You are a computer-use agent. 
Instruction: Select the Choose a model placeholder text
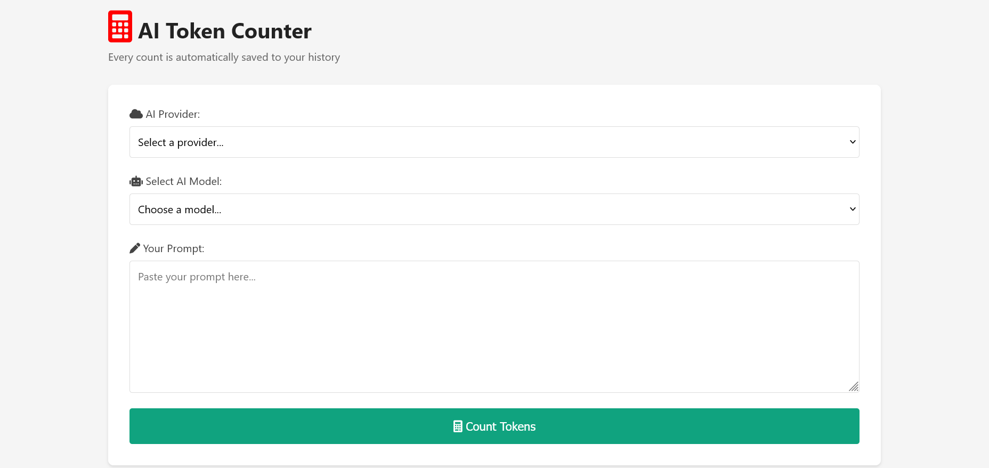180,209
